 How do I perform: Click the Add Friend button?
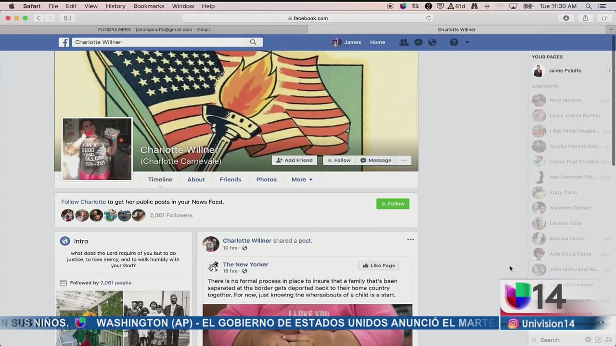(295, 161)
